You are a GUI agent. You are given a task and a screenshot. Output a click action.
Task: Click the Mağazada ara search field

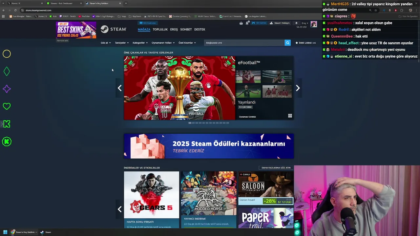point(244,43)
